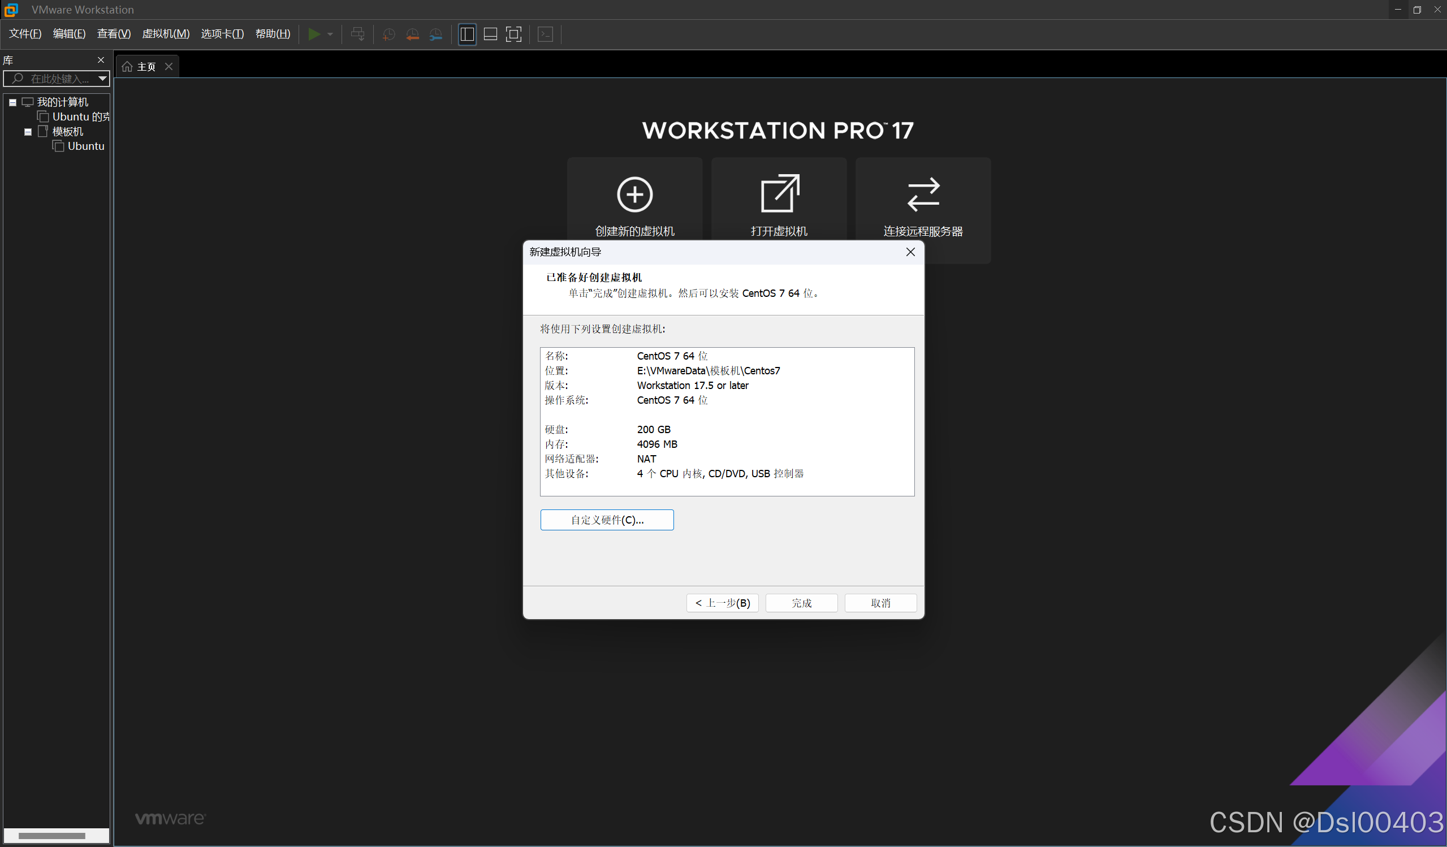Click the horizontal scrollbar in library panel
1447x847 pixels.
pyautogui.click(x=51, y=836)
